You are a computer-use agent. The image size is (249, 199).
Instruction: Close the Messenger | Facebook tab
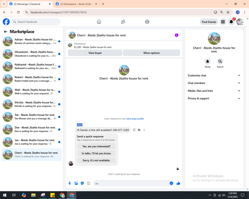tap(50, 4)
